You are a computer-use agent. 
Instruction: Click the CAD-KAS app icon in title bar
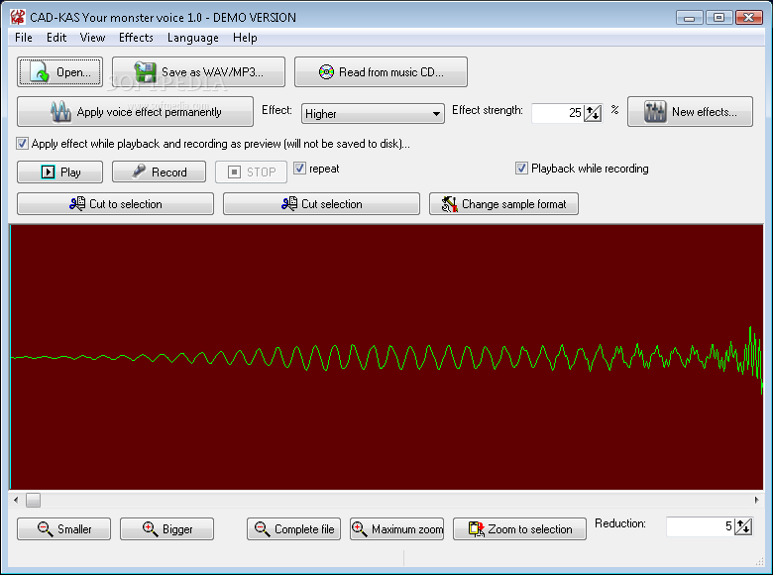coord(18,17)
